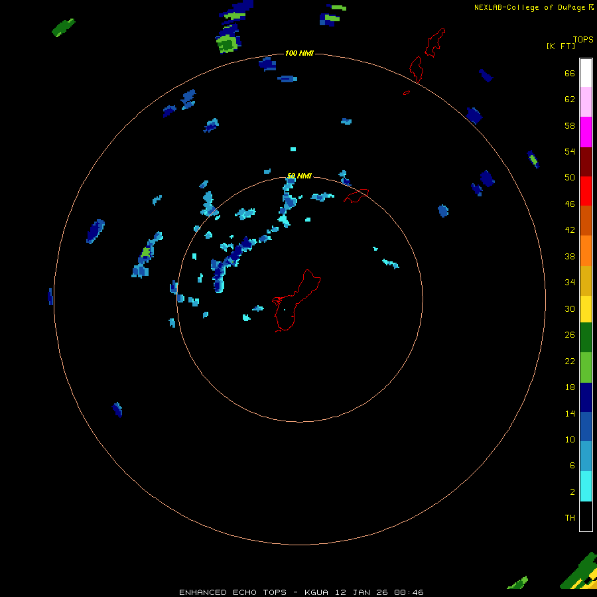Select the black TH threshold legend swatch
The image size is (597, 597).
[586, 516]
